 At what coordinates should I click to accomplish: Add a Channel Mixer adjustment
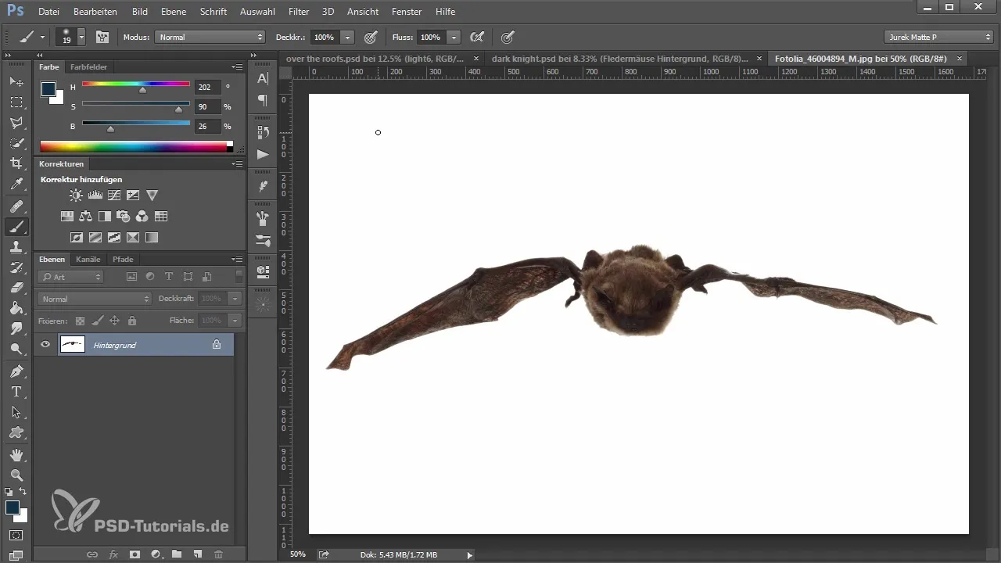click(x=142, y=217)
